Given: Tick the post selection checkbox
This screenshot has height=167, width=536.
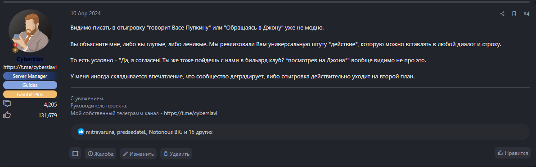Looking at the screenshot, I should (75, 154).
